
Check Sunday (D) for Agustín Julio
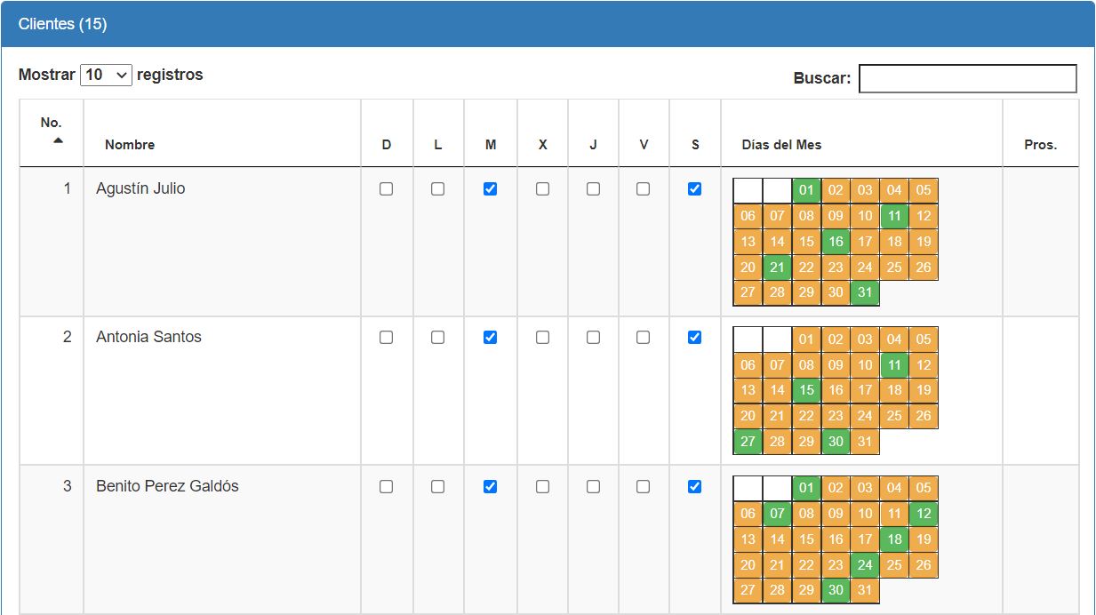click(386, 189)
